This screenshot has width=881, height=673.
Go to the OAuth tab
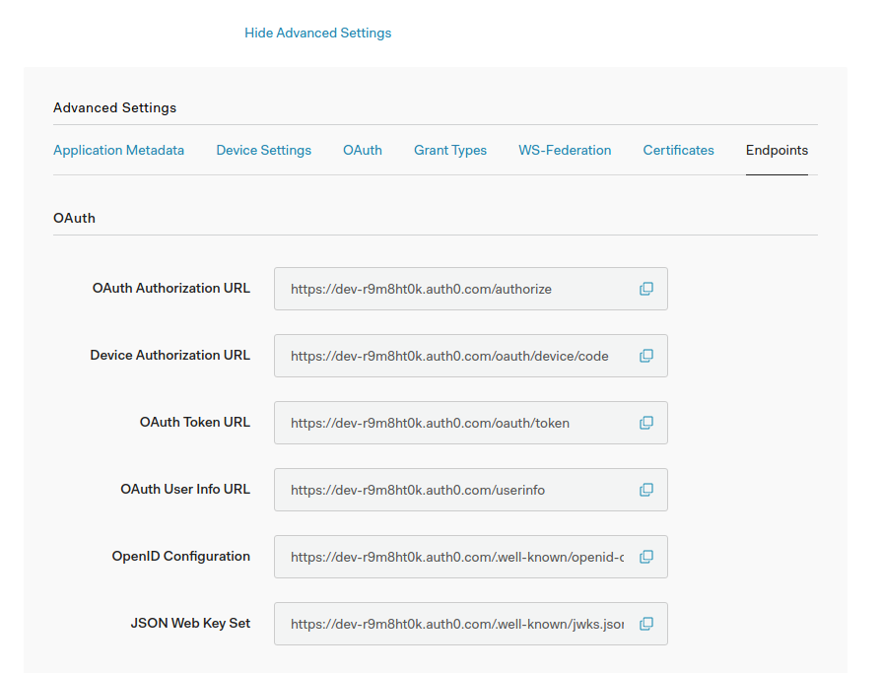pyautogui.click(x=362, y=150)
